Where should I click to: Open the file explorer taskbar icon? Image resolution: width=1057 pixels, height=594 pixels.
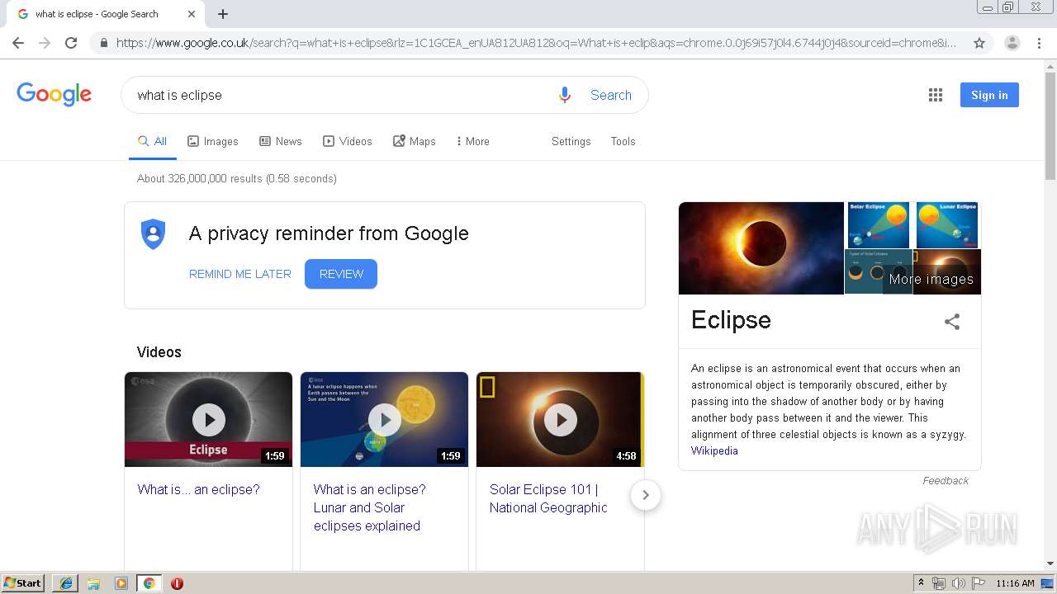pyautogui.click(x=93, y=583)
